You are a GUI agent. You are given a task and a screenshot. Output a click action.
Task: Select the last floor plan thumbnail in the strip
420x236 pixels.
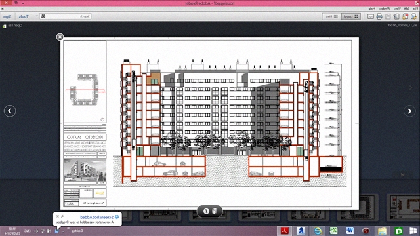[x=403, y=206]
